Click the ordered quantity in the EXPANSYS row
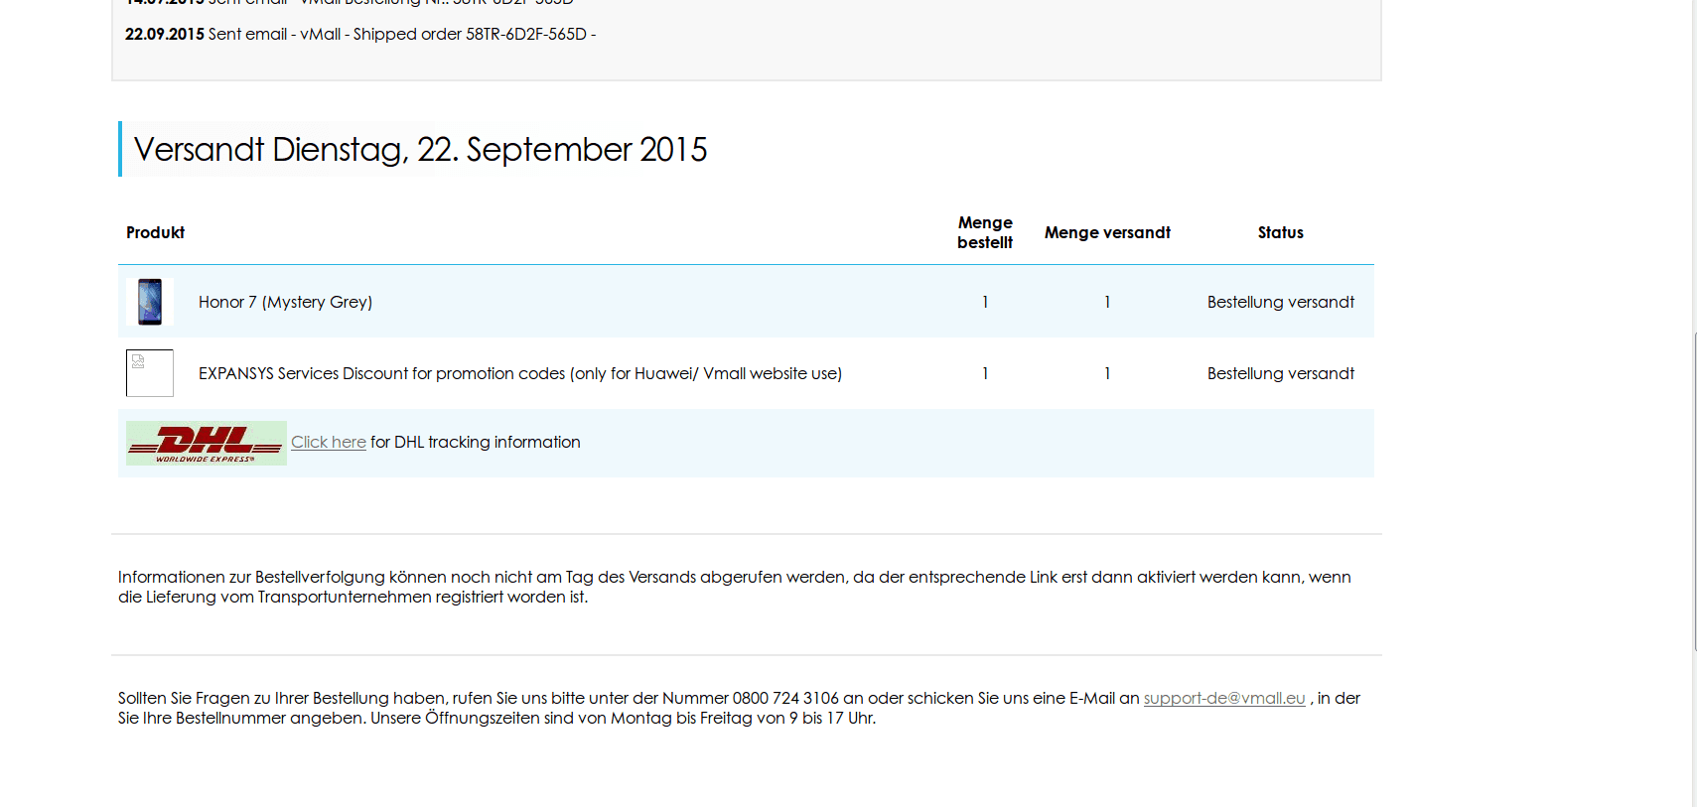Viewport: 1697px width, 807px height. [985, 373]
